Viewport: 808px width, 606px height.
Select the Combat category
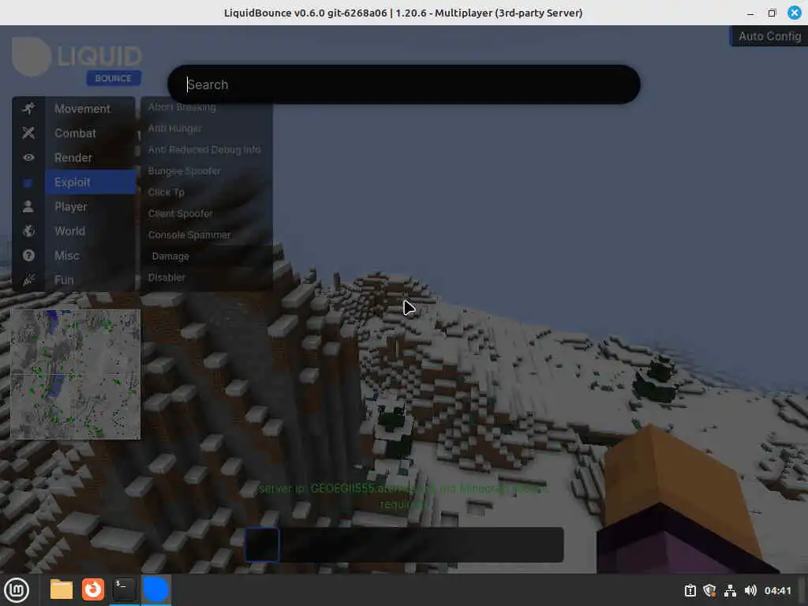pyautogui.click(x=90, y=133)
